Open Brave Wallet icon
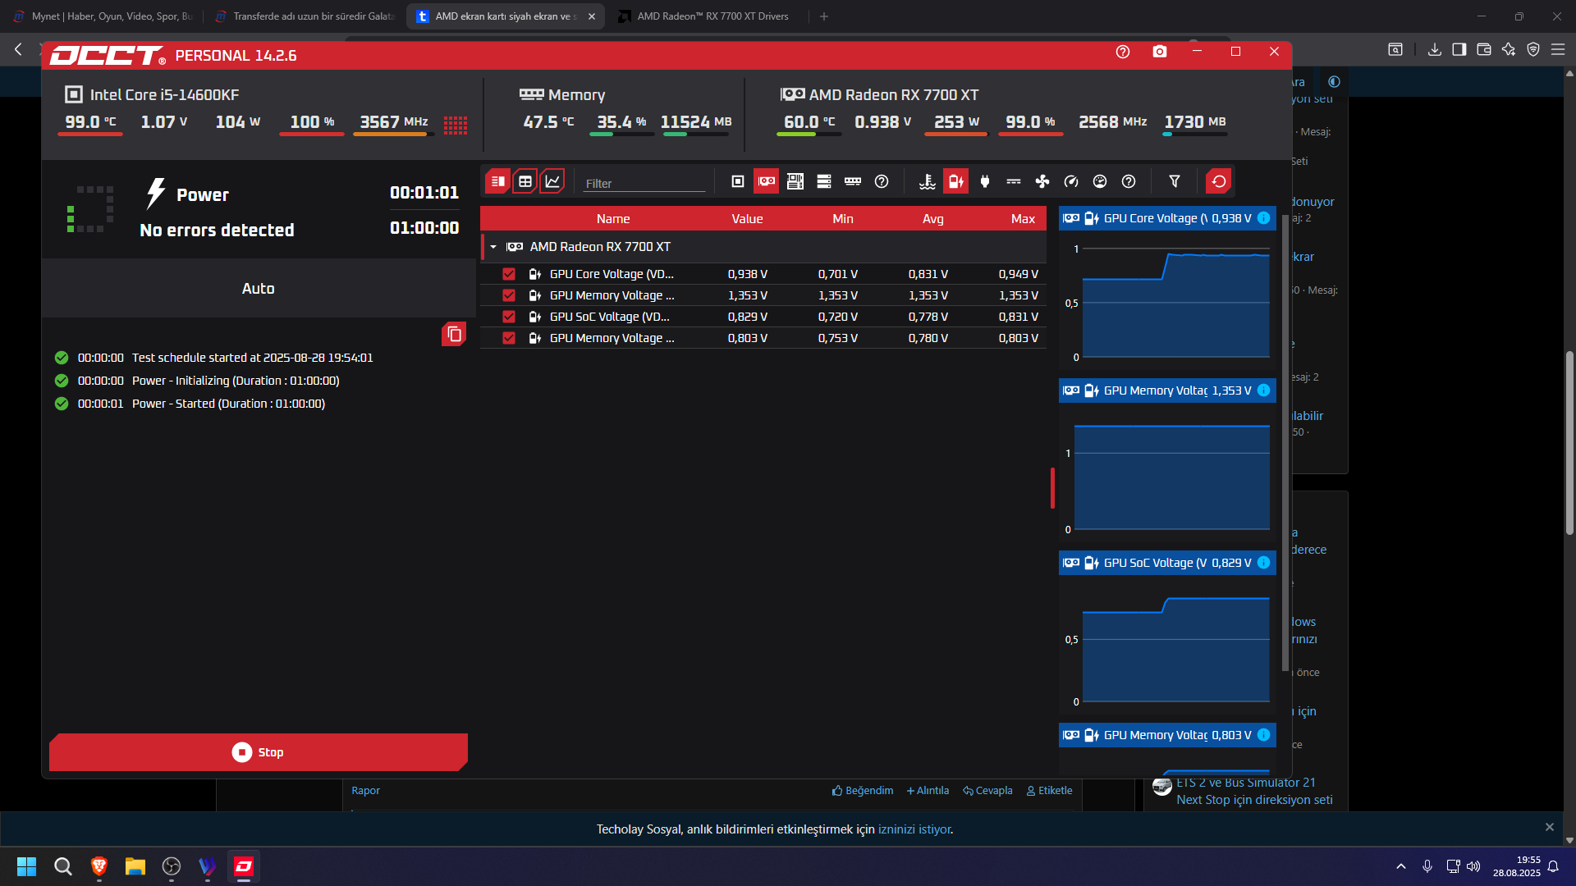The width and height of the screenshot is (1576, 886). 1484,49
